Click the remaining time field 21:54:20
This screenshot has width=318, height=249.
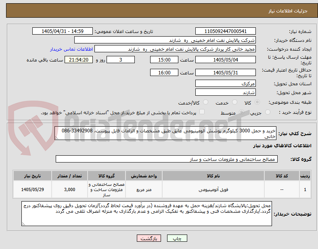coord(79,60)
